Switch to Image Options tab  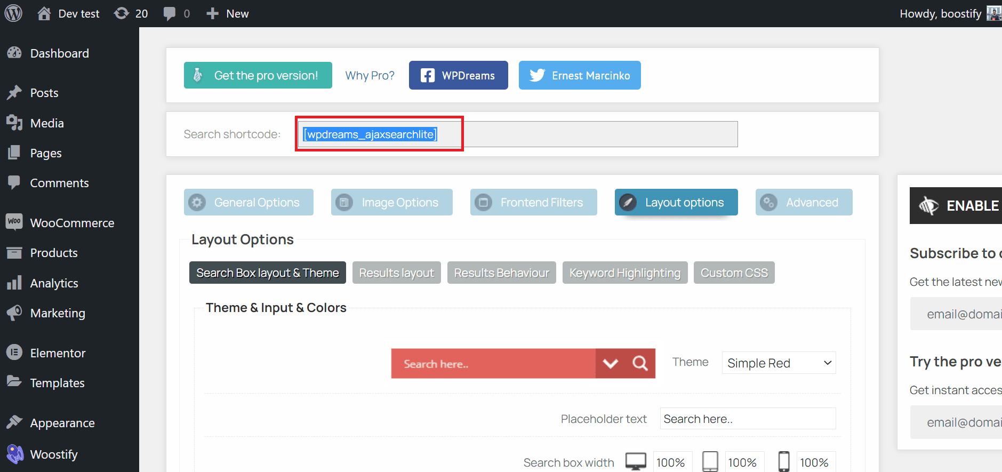coord(391,202)
